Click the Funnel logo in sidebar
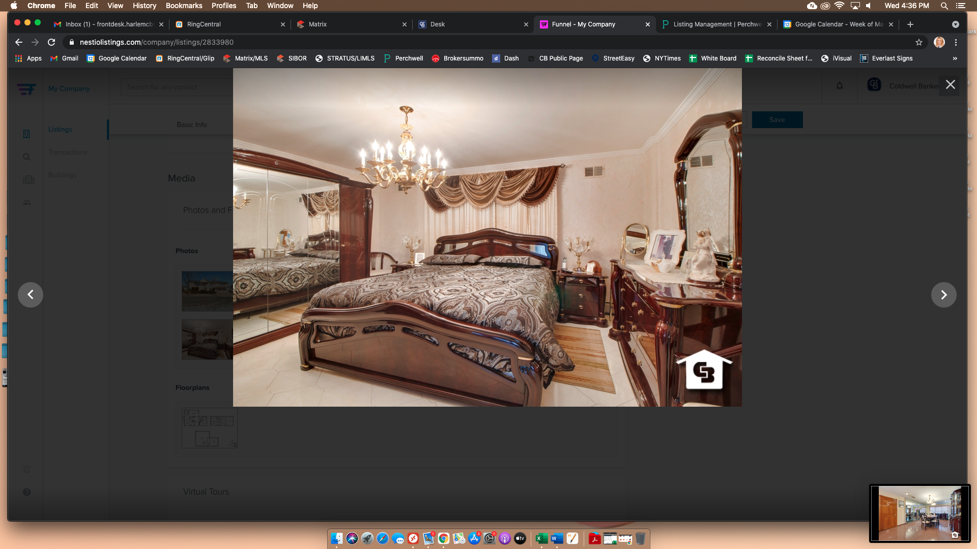Image resolution: width=977 pixels, height=549 pixels. tap(26, 89)
